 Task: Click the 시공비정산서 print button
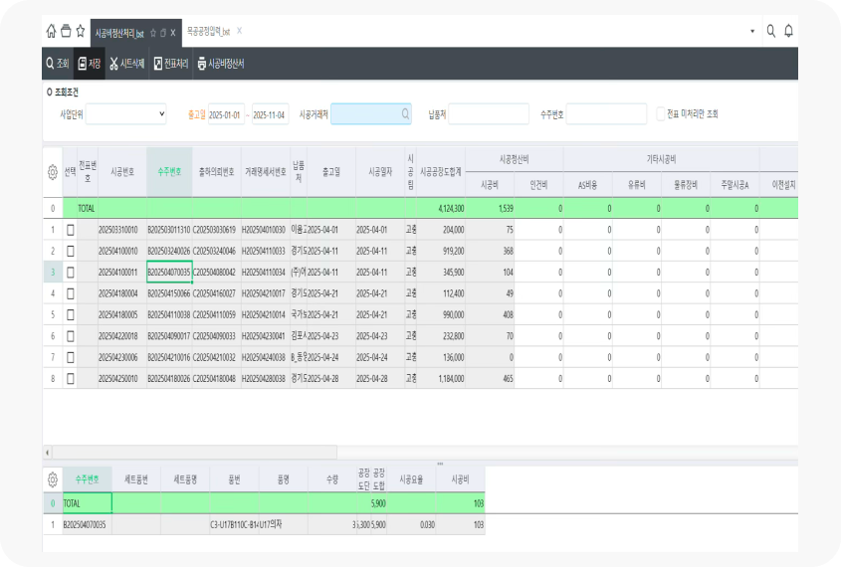click(221, 64)
